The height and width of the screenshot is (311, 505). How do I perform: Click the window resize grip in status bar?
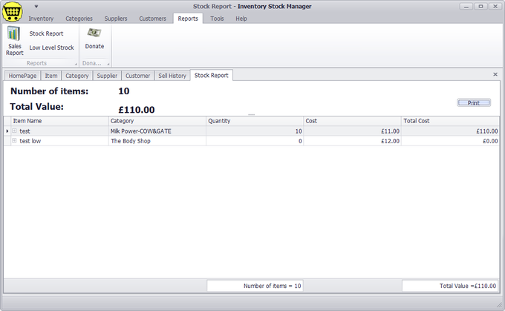coord(500,306)
